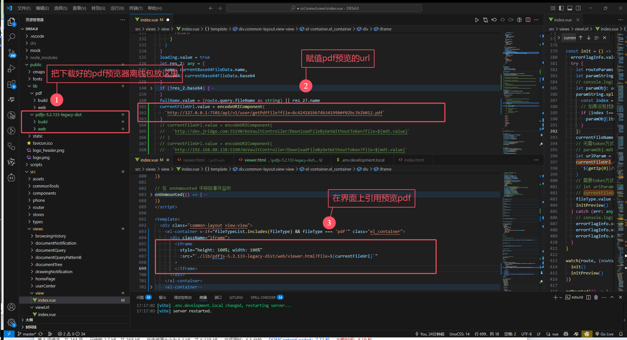Open the Manage gear in activity bar
This screenshot has height=340, width=627.
[11, 322]
